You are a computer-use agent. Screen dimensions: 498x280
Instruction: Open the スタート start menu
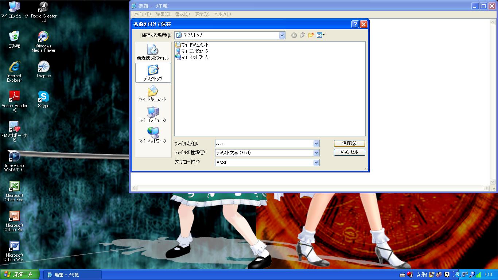point(20,275)
